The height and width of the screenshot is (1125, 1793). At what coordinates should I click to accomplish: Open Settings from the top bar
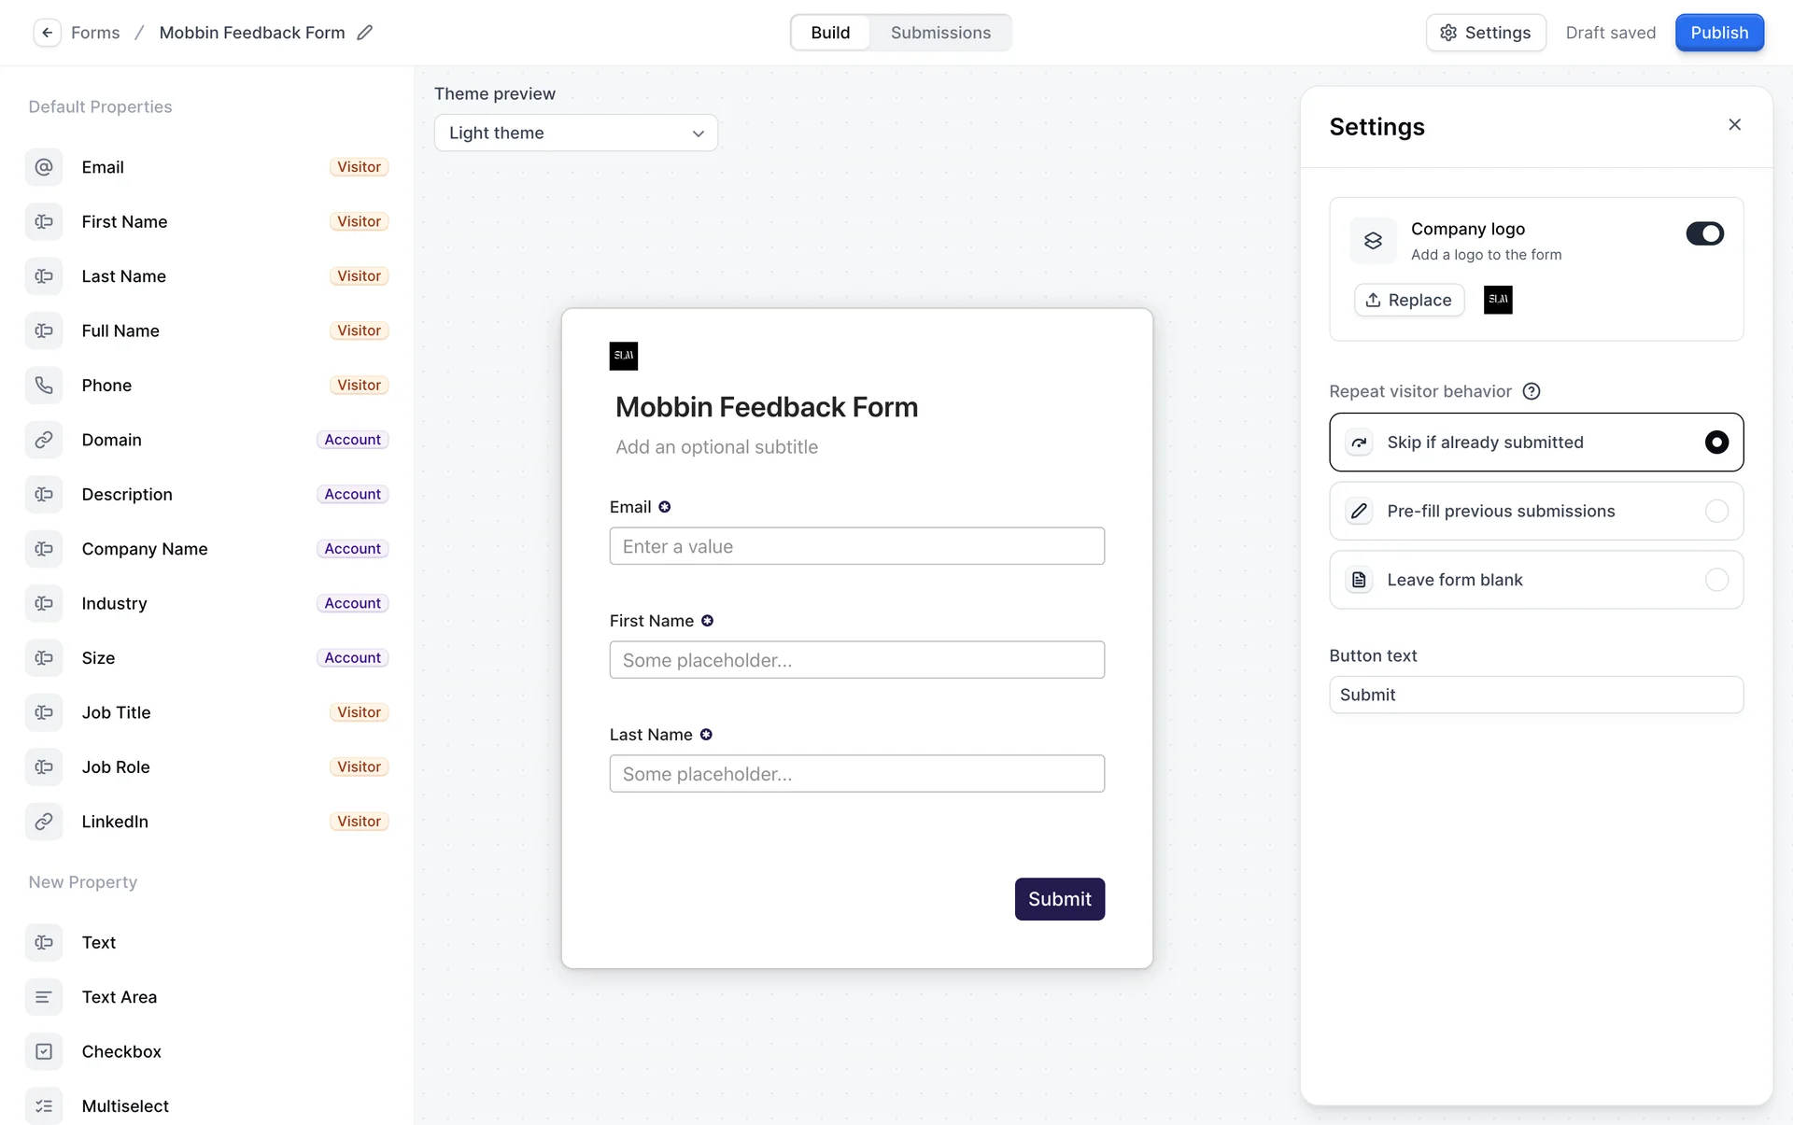point(1485,33)
